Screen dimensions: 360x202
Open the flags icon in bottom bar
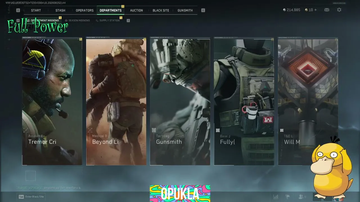(287, 197)
